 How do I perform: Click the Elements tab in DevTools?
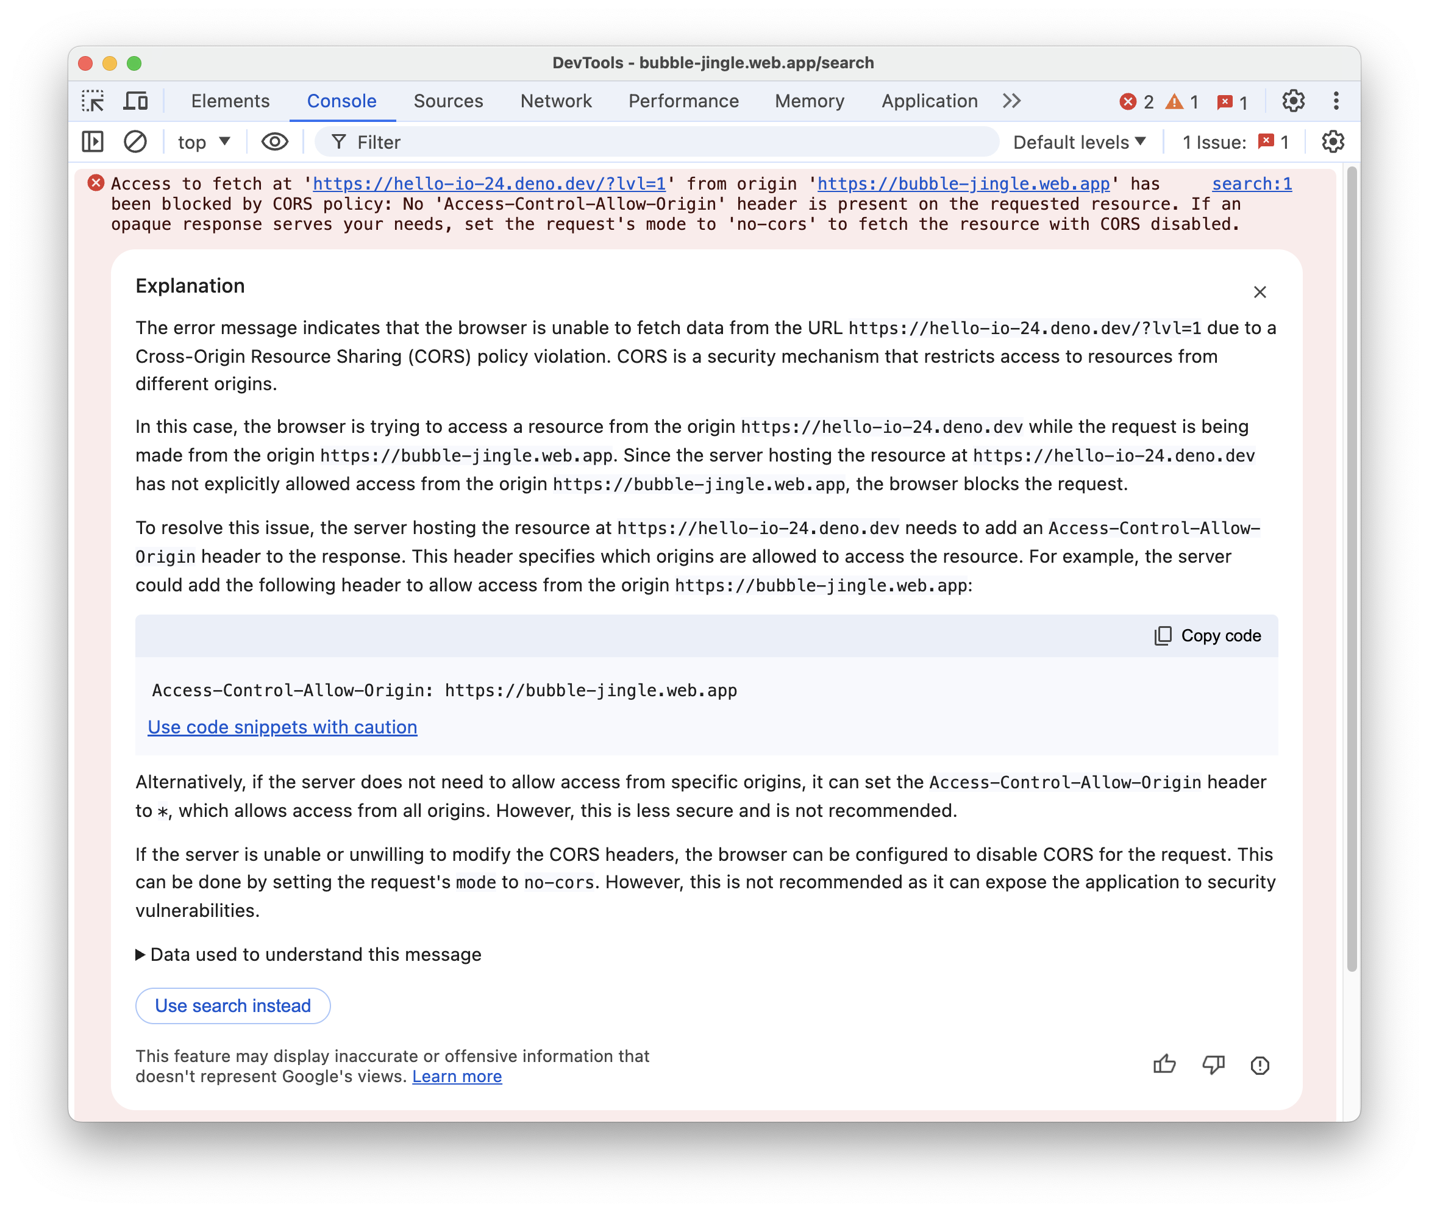230,100
